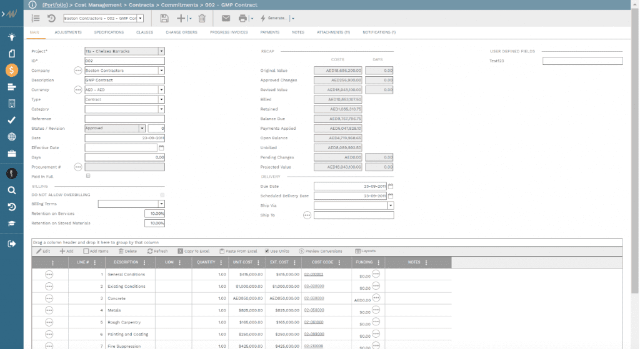Open the record selector dropdown in toolbar

(x=141, y=18)
